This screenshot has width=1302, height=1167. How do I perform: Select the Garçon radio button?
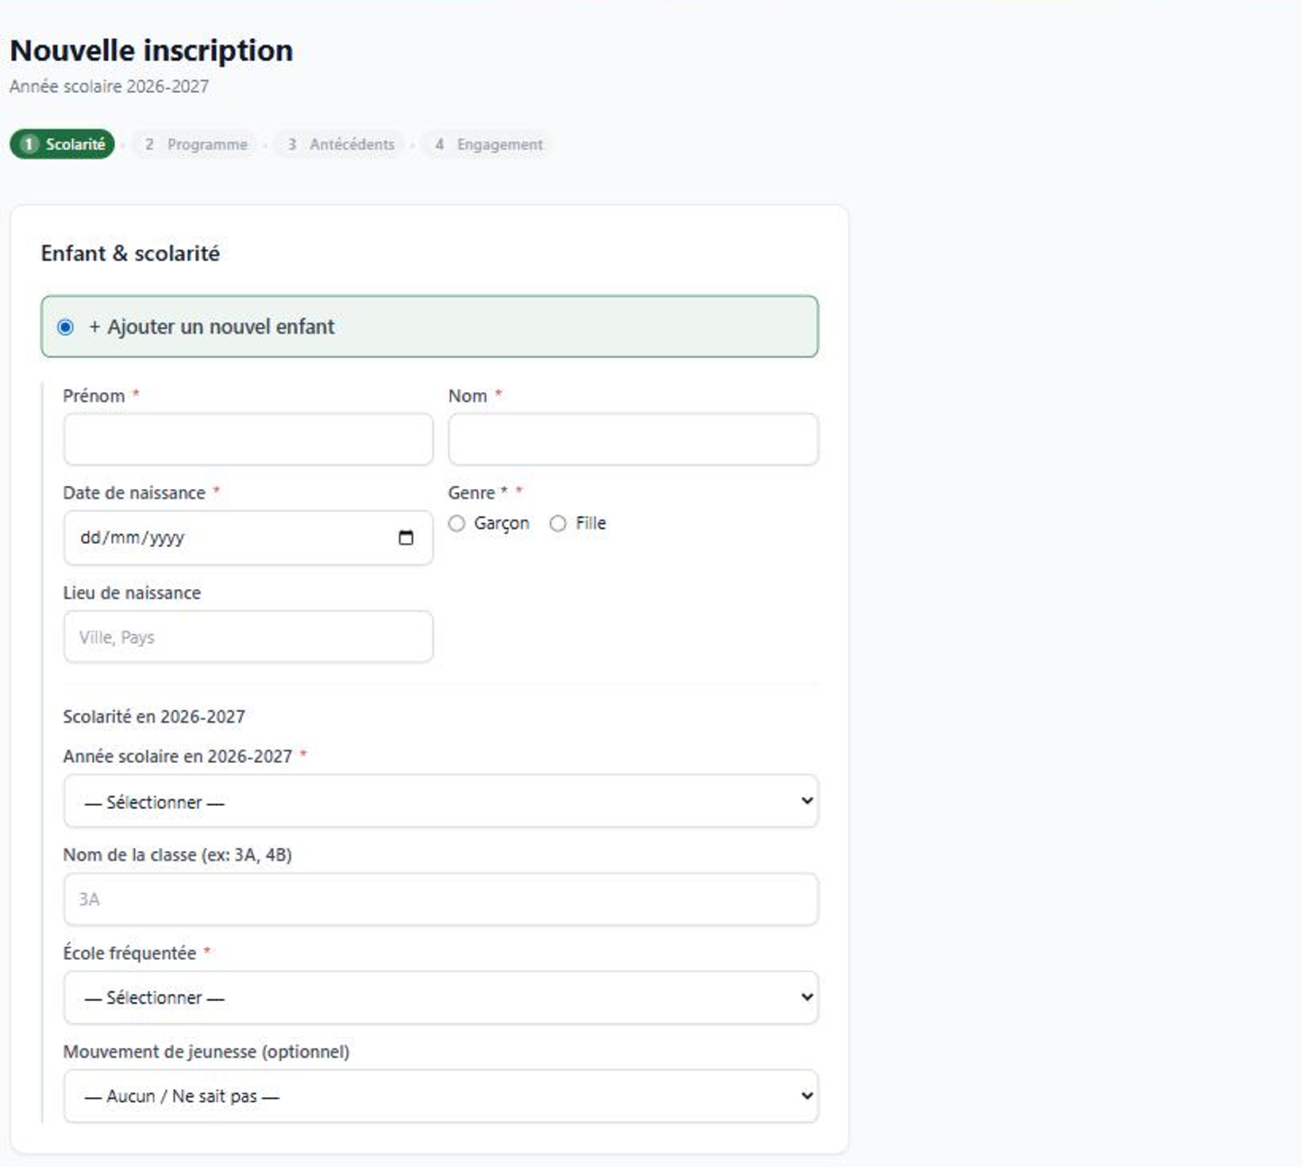tap(456, 523)
